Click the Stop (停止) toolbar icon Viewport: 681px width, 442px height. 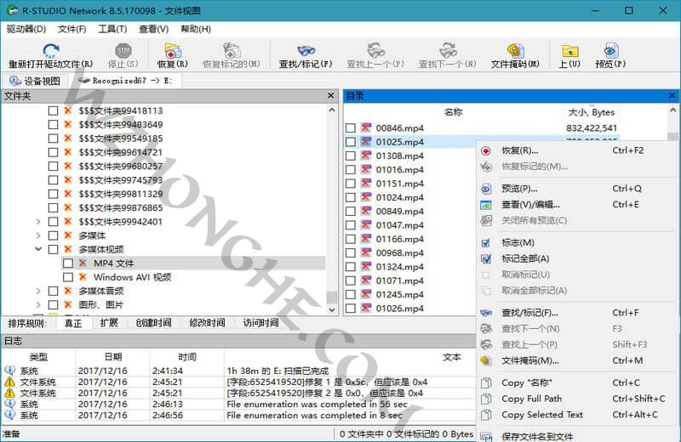[123, 51]
